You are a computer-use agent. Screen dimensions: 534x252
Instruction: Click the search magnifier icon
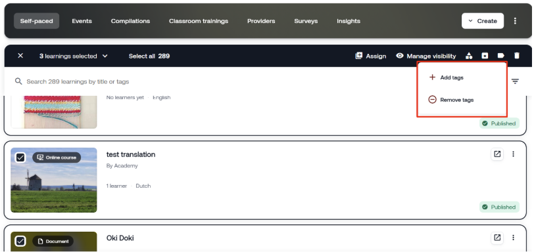click(18, 81)
